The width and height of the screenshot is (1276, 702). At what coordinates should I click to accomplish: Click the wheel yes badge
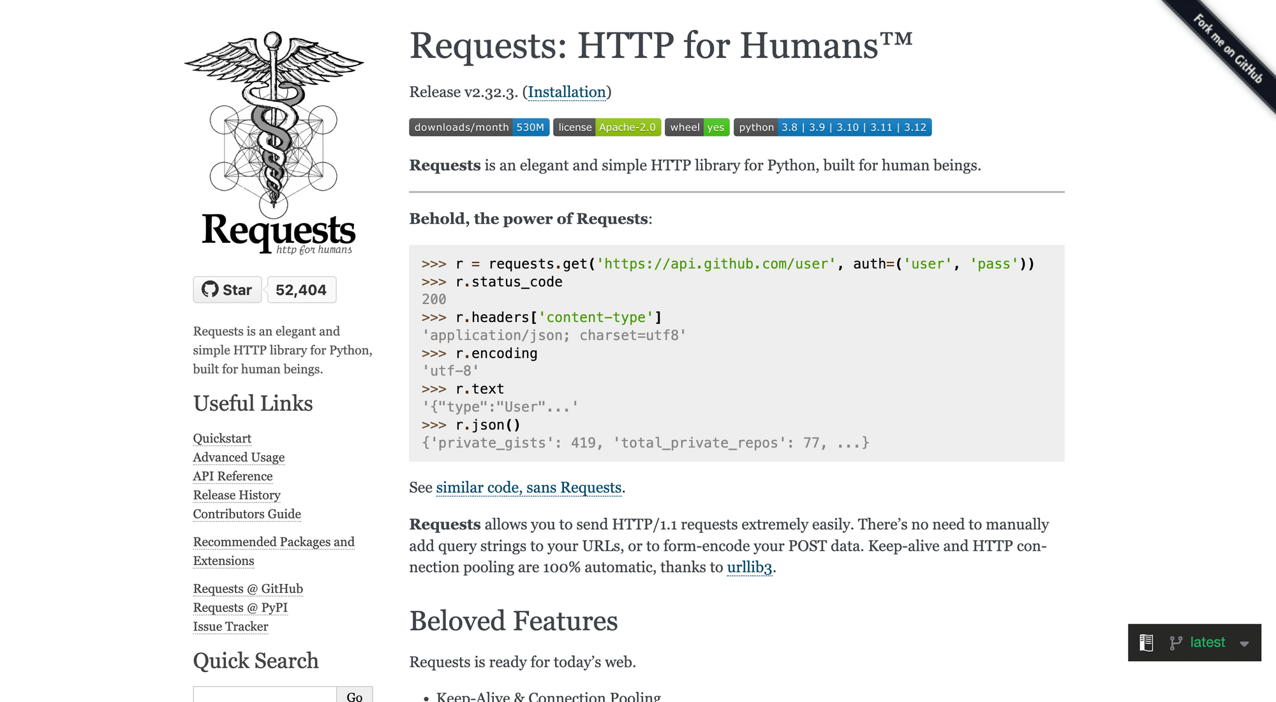pyautogui.click(x=697, y=128)
